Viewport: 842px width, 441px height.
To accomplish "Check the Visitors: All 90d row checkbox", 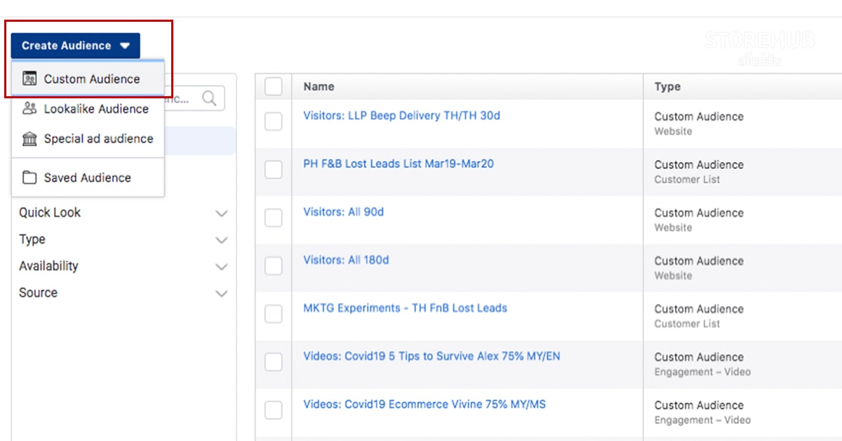I will coord(274,218).
